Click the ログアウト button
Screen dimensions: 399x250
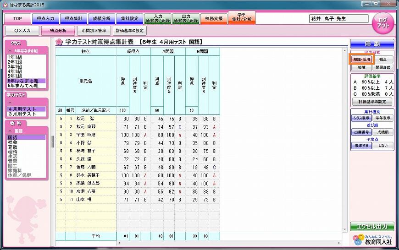[x=382, y=23]
